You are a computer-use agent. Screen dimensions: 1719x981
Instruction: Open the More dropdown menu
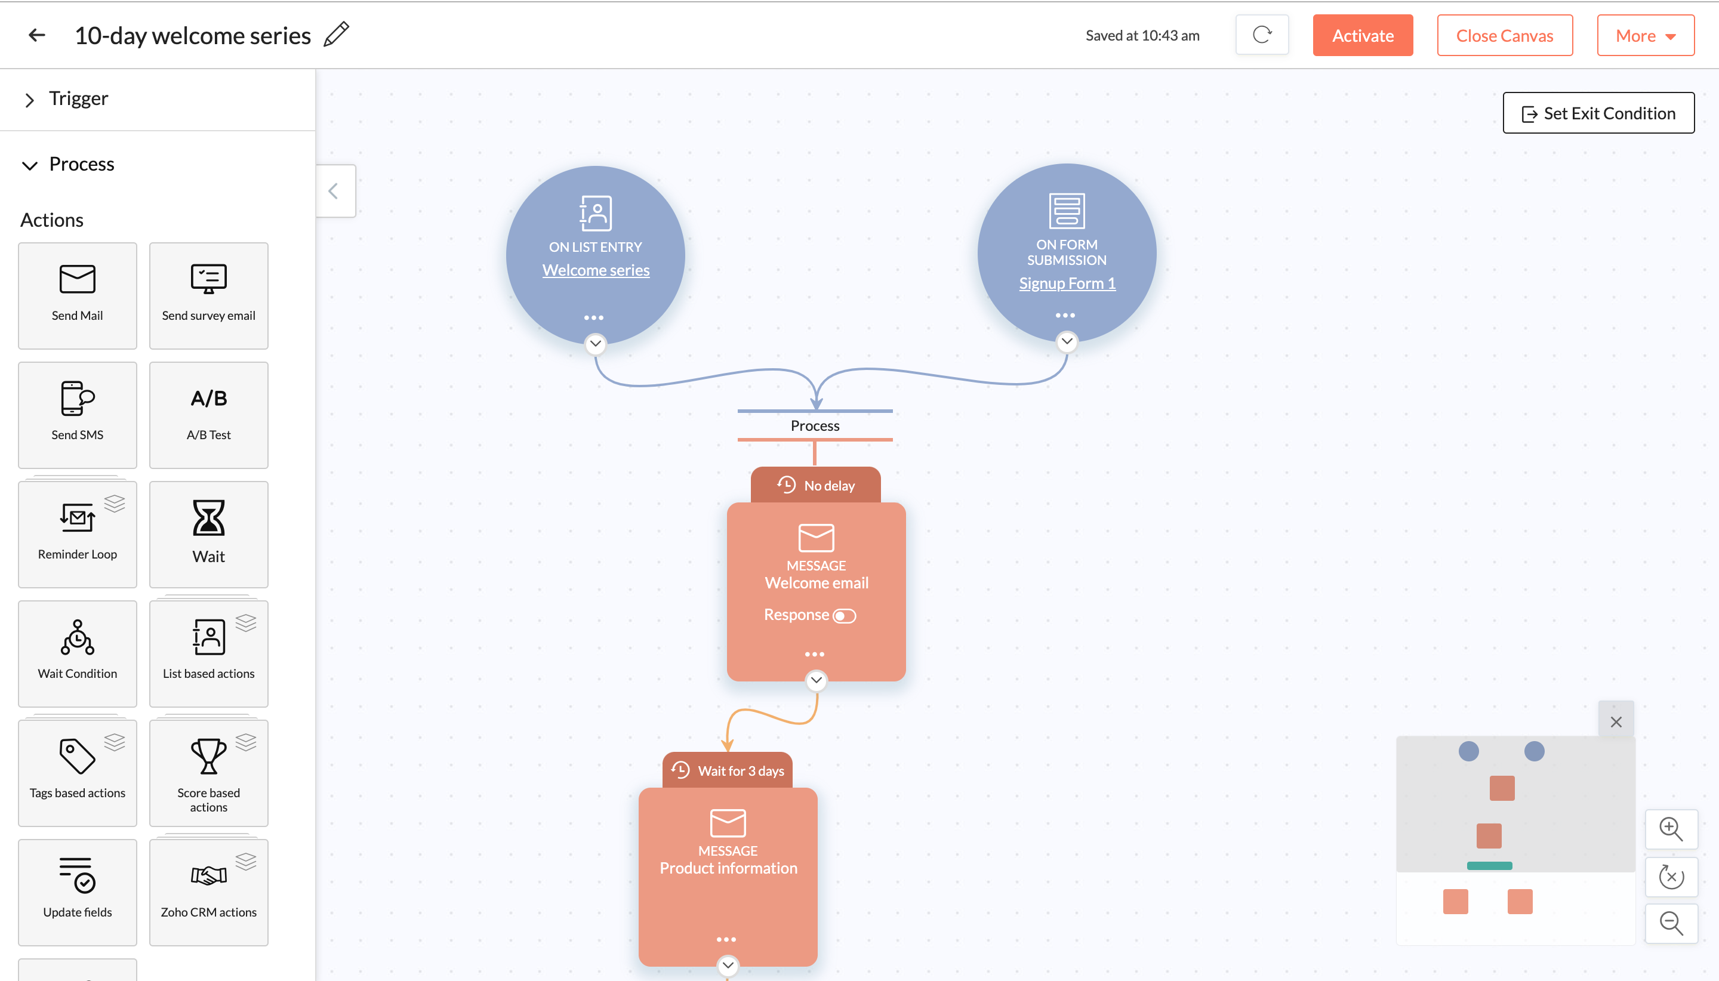click(x=1643, y=34)
